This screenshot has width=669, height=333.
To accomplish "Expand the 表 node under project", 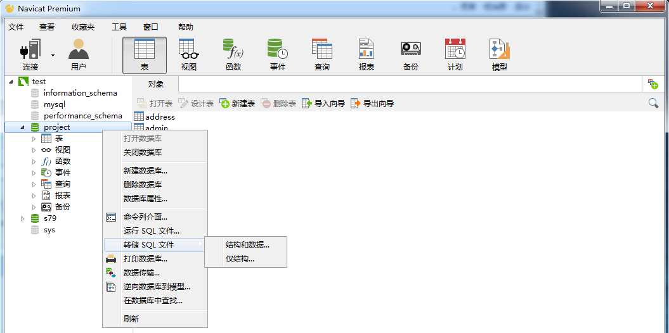I will pyautogui.click(x=34, y=139).
